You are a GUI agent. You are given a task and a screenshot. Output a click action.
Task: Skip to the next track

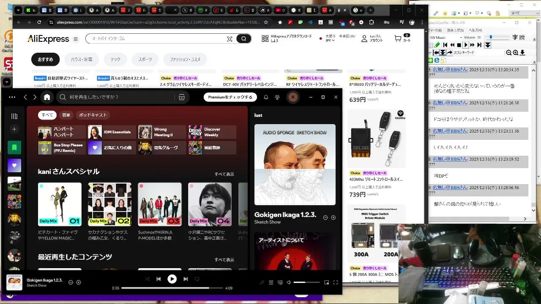pos(186,279)
